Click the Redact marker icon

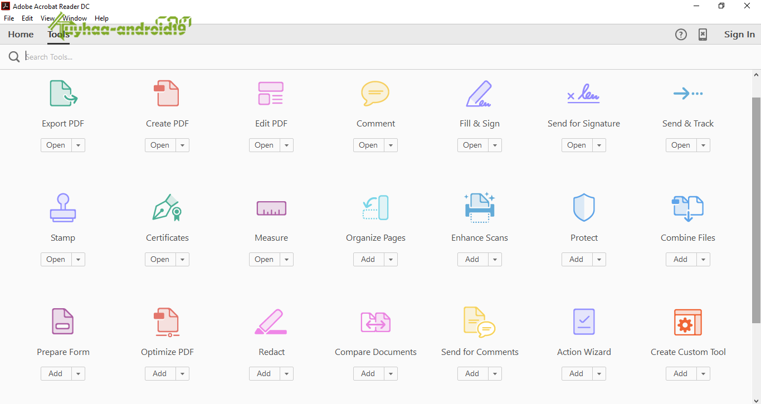(x=271, y=322)
